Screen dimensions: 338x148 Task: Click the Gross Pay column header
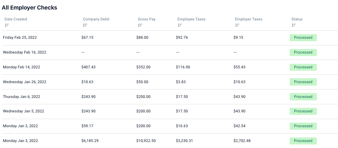[147, 19]
